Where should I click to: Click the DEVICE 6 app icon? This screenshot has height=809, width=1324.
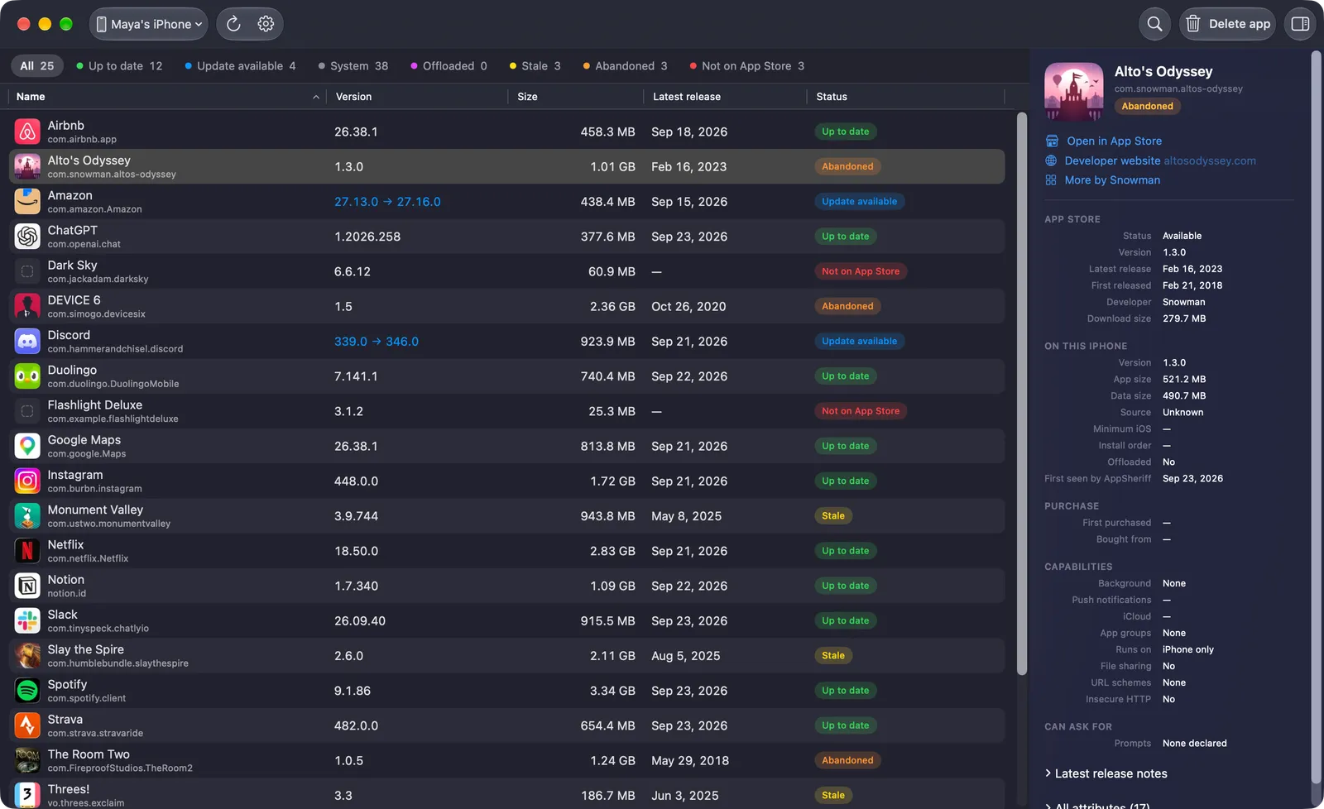tap(27, 306)
